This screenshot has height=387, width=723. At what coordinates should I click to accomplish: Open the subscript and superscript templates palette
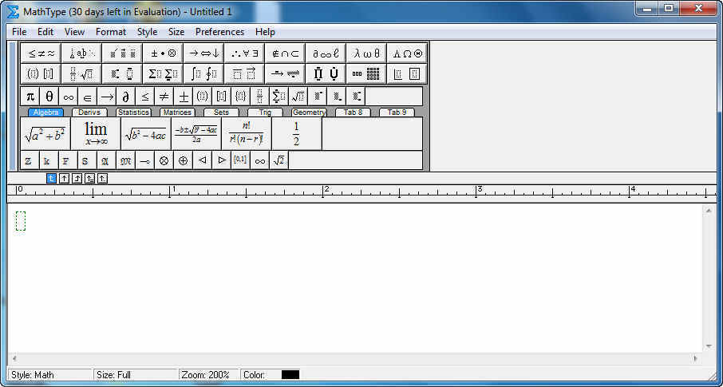pos(122,73)
